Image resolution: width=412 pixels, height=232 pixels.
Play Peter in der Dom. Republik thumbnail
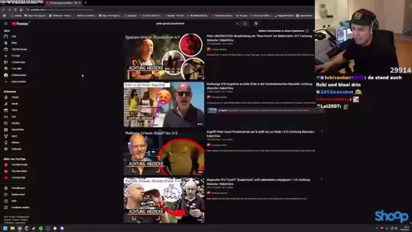tap(164, 104)
